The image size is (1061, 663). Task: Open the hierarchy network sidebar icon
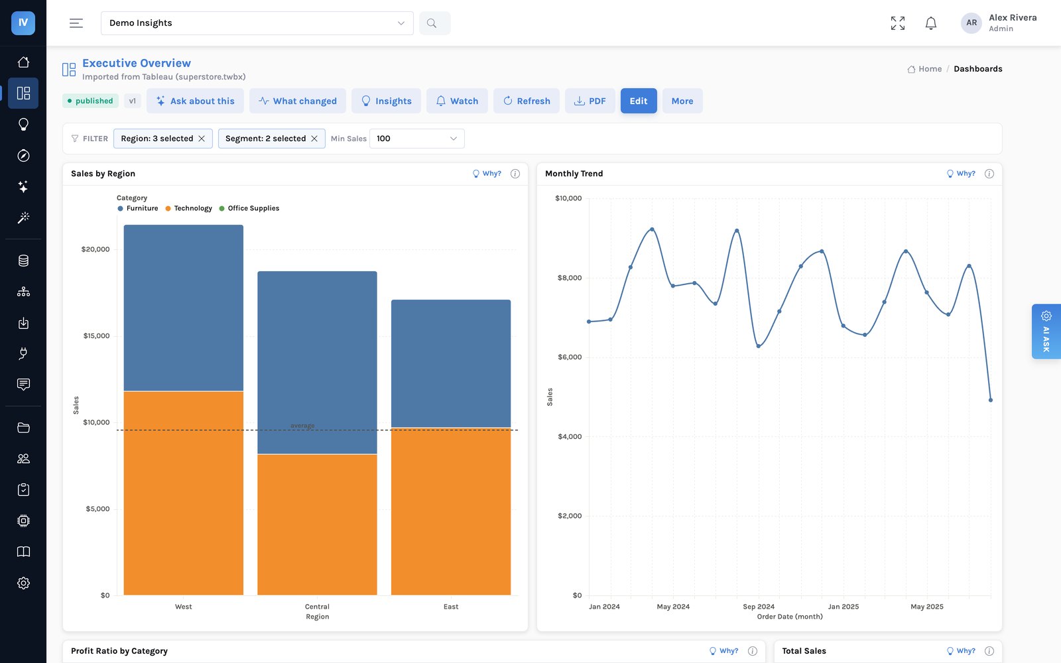tap(23, 292)
